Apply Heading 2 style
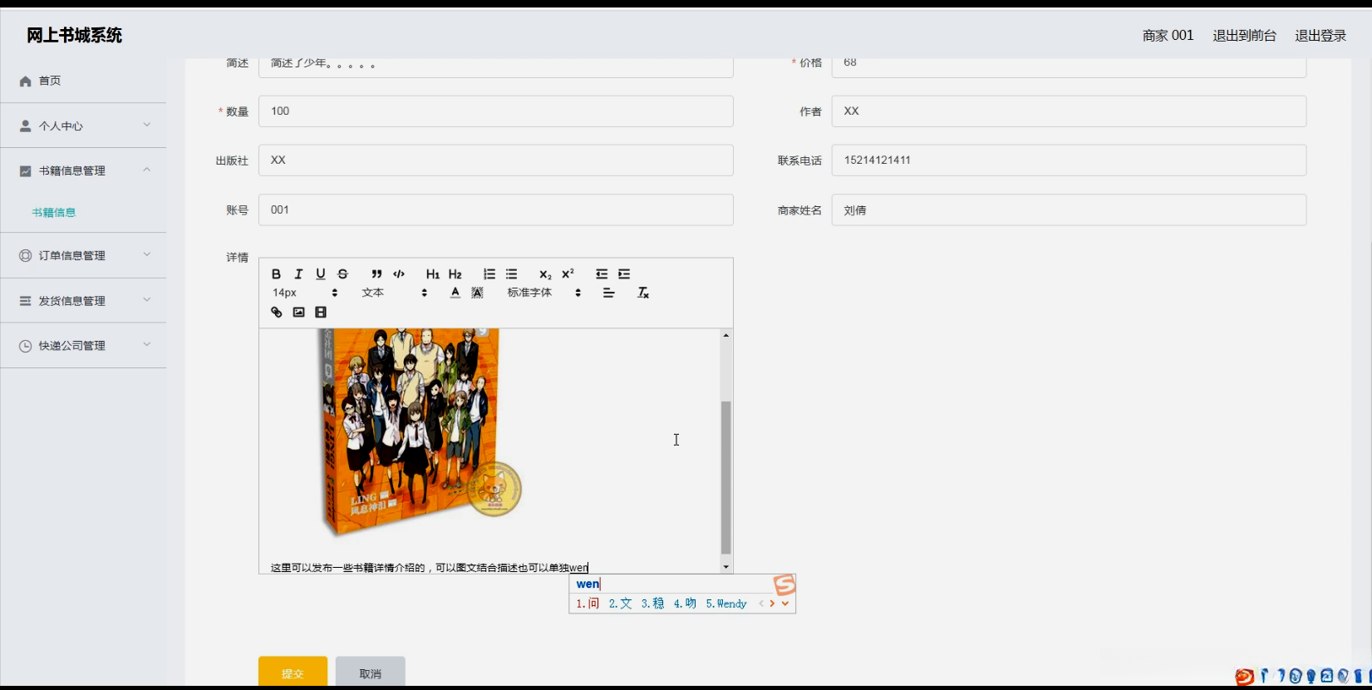 455,274
